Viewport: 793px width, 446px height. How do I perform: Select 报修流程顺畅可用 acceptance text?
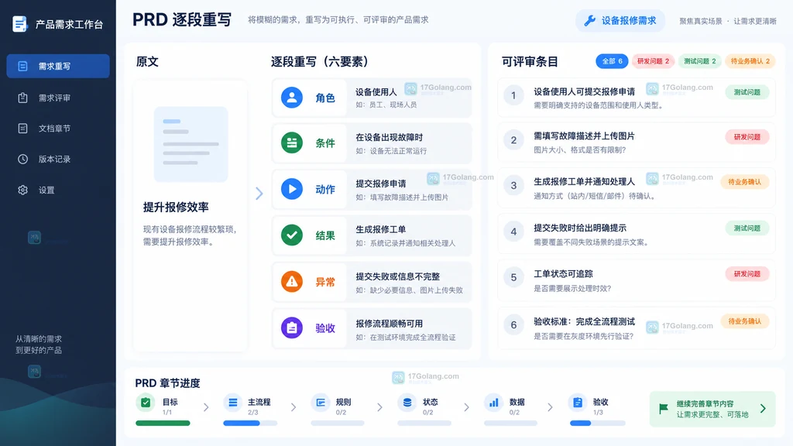click(389, 324)
